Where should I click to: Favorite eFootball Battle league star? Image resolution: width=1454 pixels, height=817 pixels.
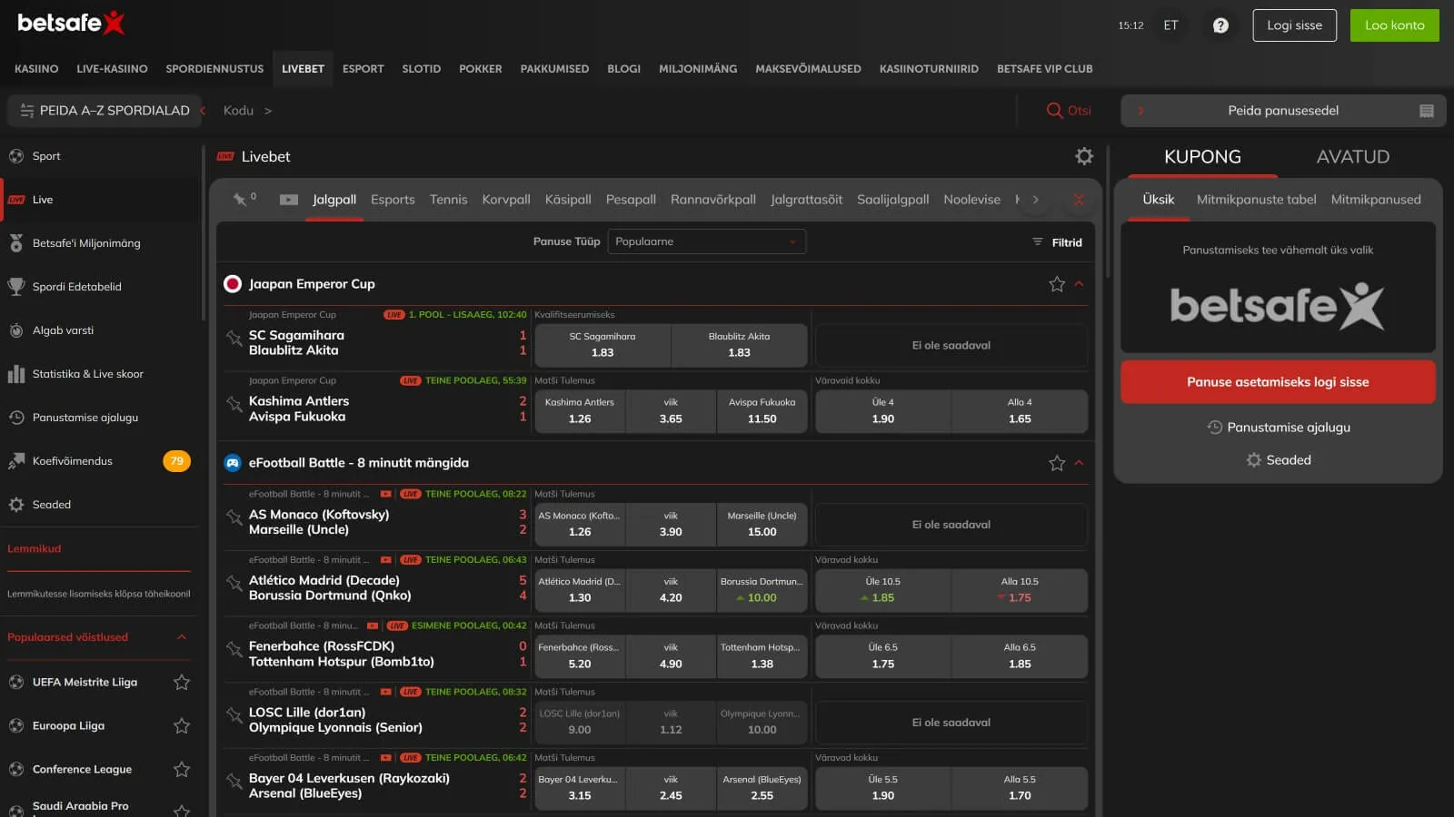[1057, 463]
